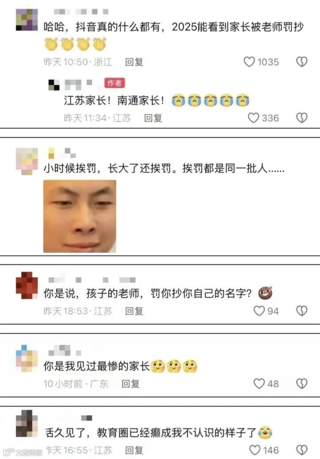Like the comment with 94 likes
Viewport: 320px width, 459px height.
pos(259,311)
